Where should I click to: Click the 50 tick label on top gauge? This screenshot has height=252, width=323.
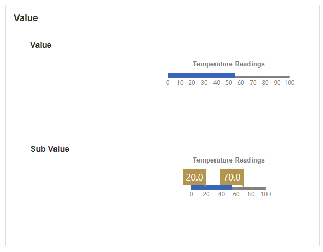229,83
